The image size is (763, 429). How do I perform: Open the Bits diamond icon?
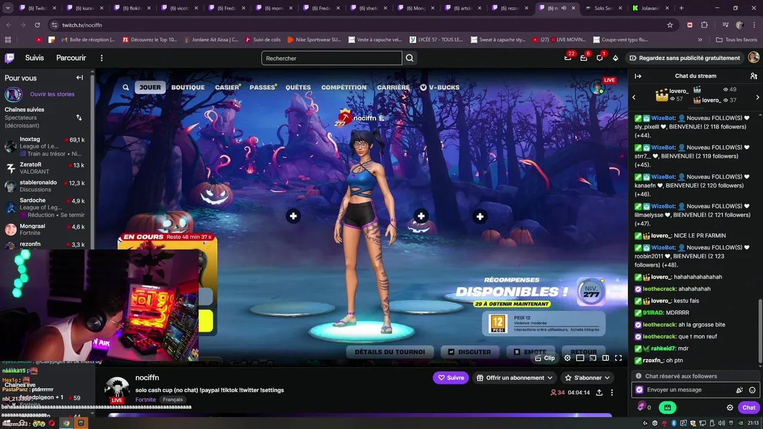616,58
